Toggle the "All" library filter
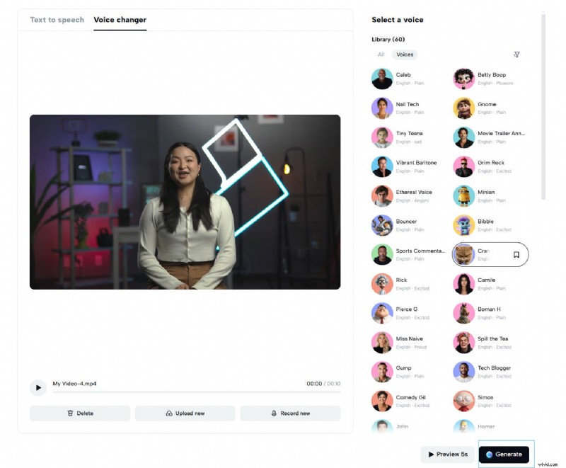The image size is (566, 468). [381, 54]
